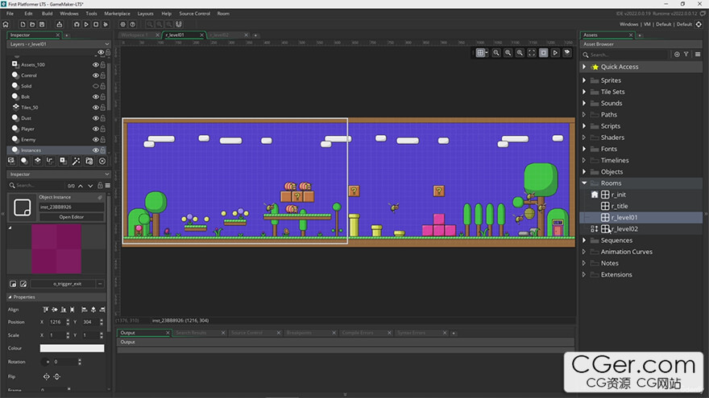This screenshot has width=709, height=398.
Task: Switch to Workspace 1 tab
Action: click(x=135, y=35)
